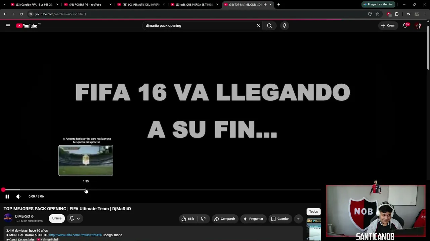430x241 pixels.
Task: Open the red extension icon in toolbar
Action: pos(389,14)
